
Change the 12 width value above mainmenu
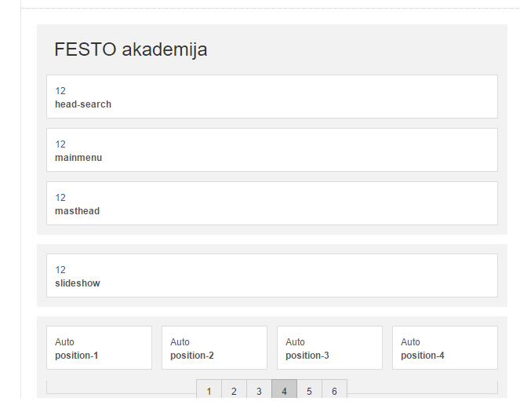click(x=60, y=144)
